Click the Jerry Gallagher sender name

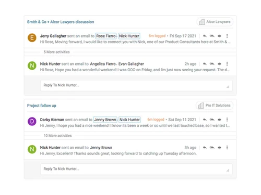coord(53,36)
